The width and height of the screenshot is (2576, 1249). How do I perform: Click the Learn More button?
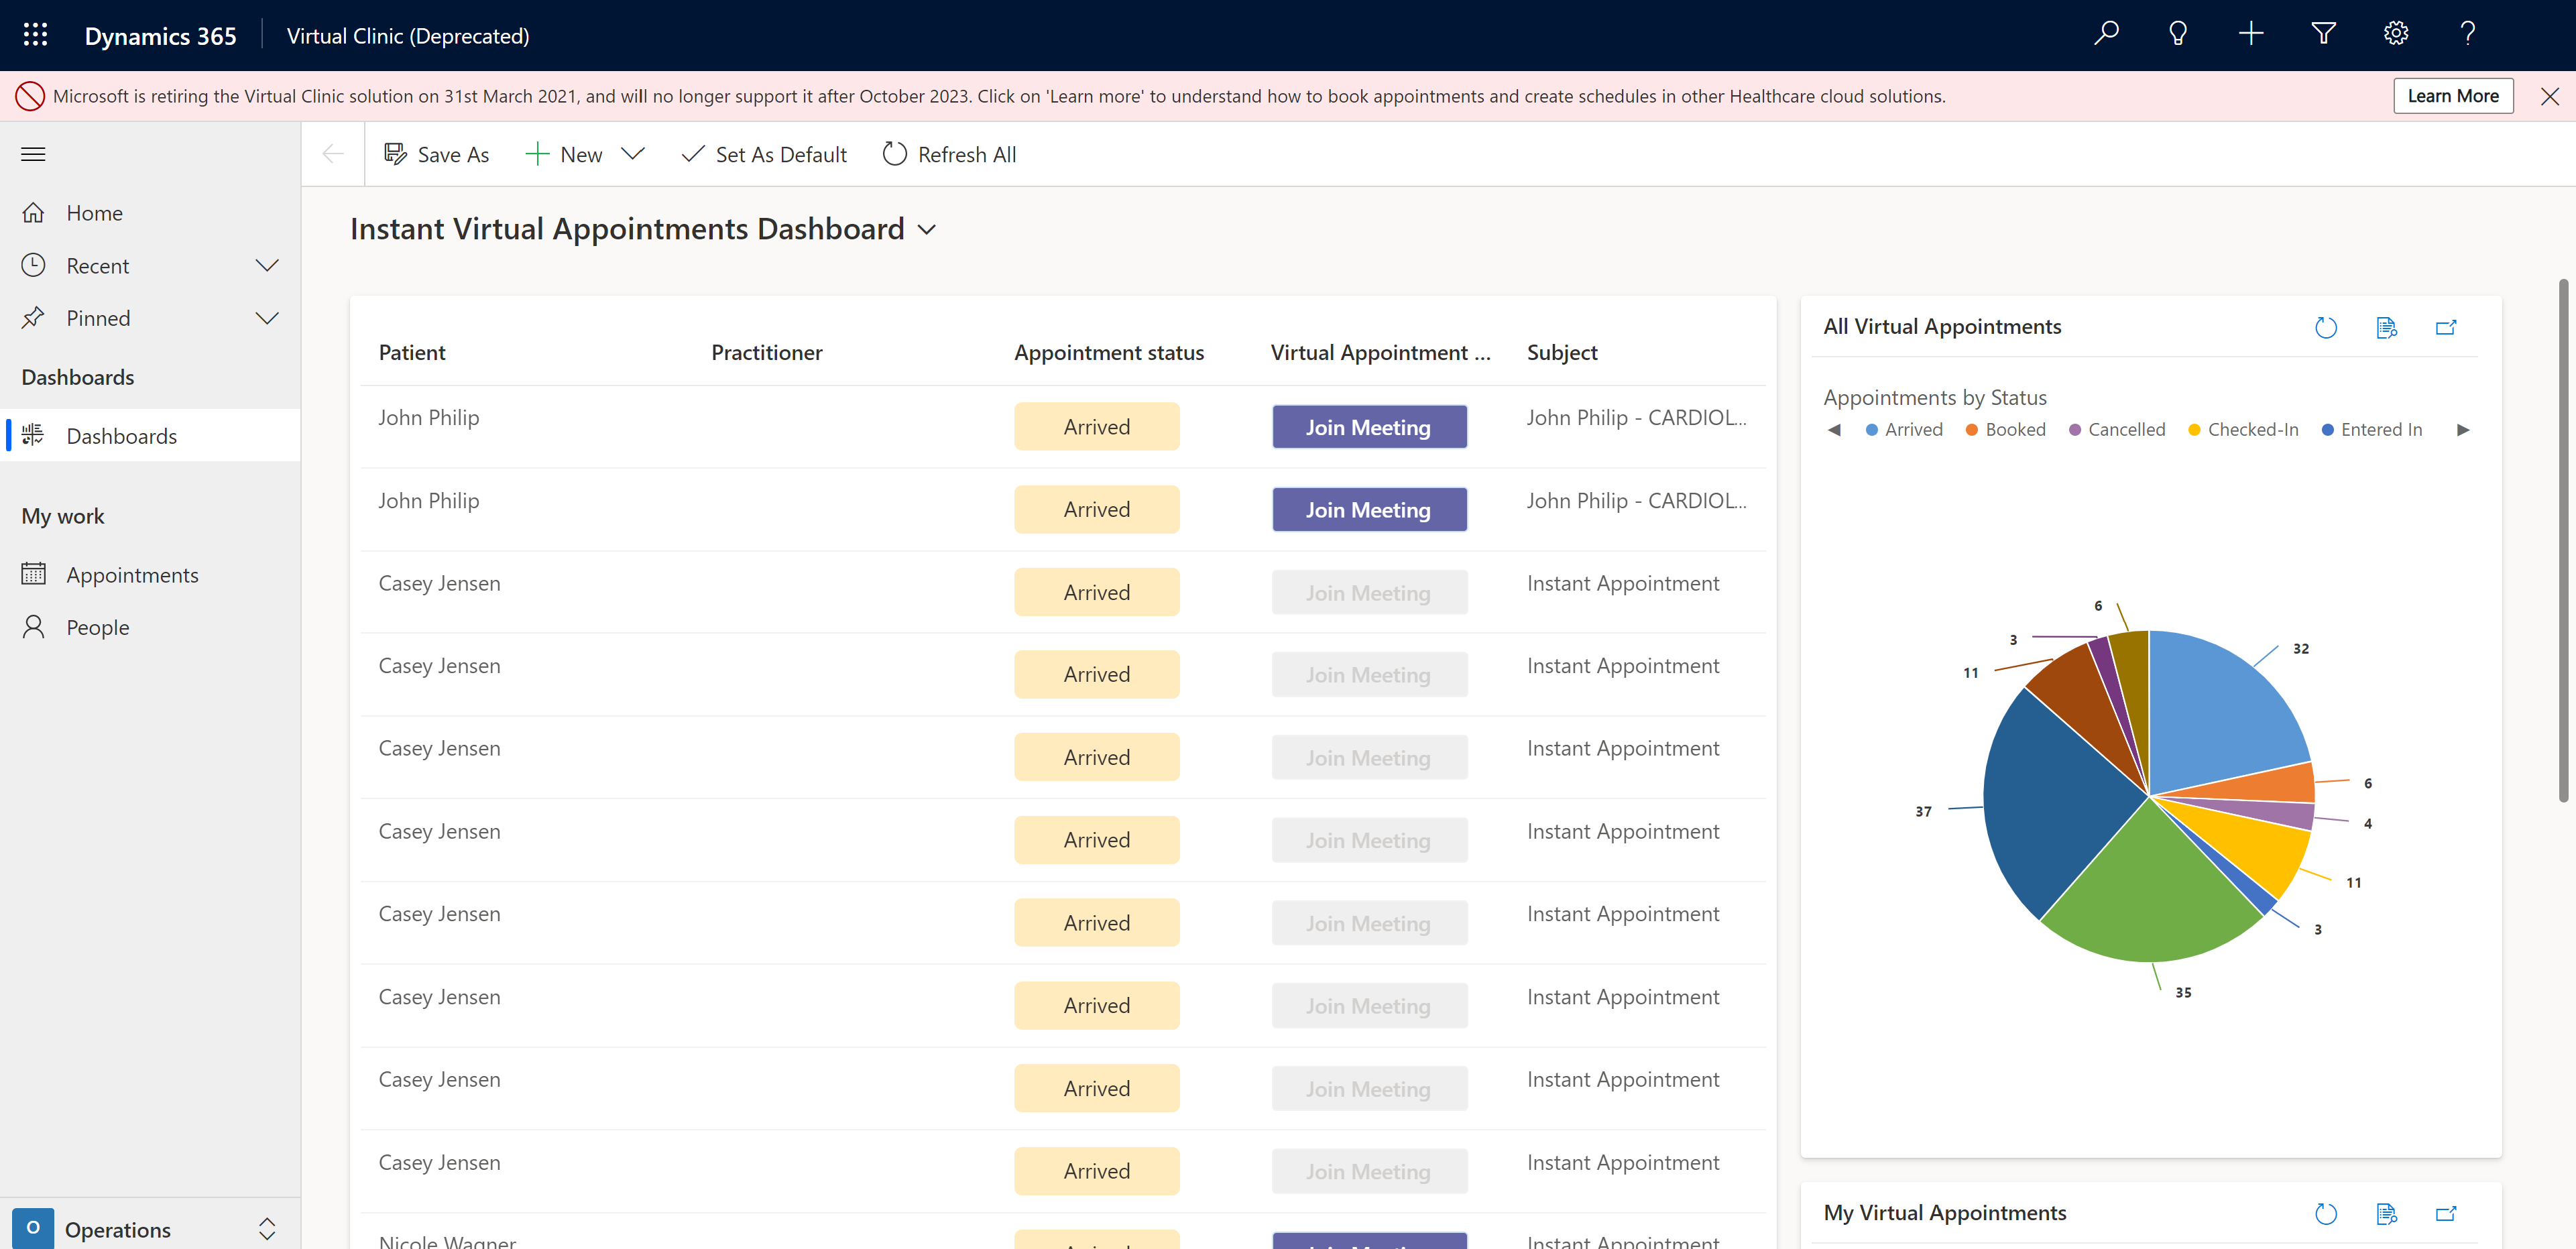pyautogui.click(x=2452, y=96)
